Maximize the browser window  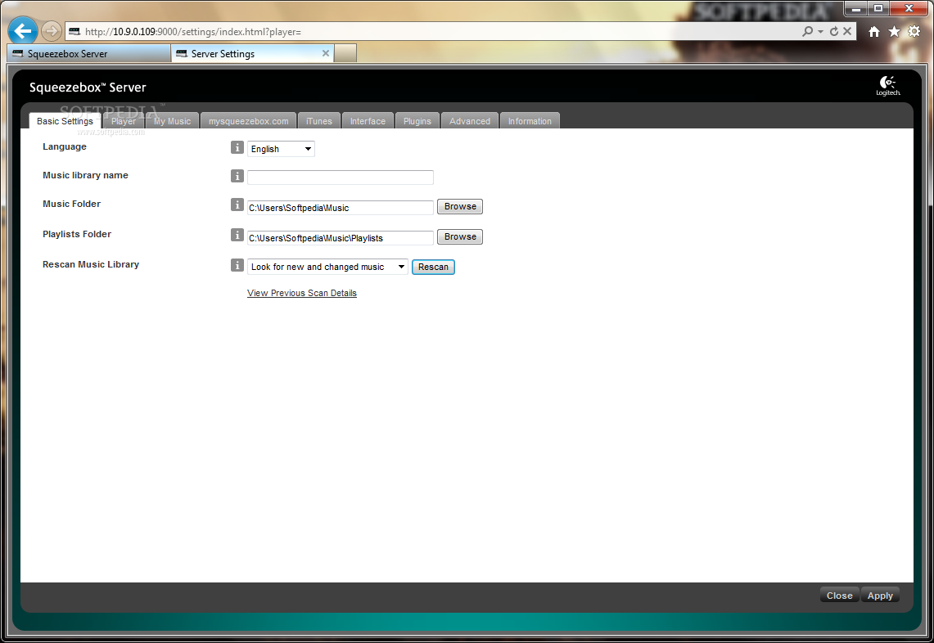pos(878,8)
